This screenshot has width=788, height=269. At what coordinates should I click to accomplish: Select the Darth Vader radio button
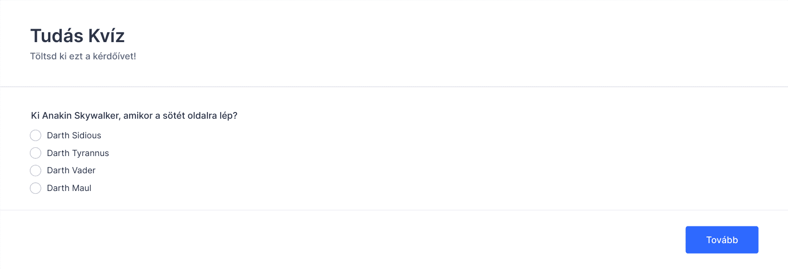coord(36,170)
